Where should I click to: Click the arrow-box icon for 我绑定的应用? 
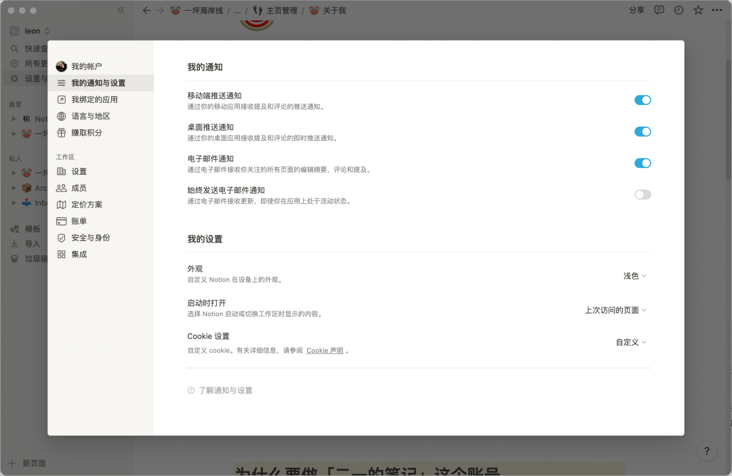[61, 100]
